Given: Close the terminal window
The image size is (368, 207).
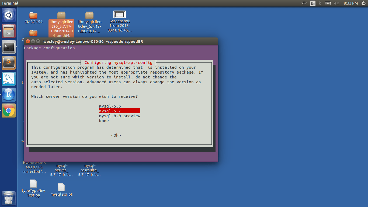Looking at the screenshot, I should coord(28,42).
